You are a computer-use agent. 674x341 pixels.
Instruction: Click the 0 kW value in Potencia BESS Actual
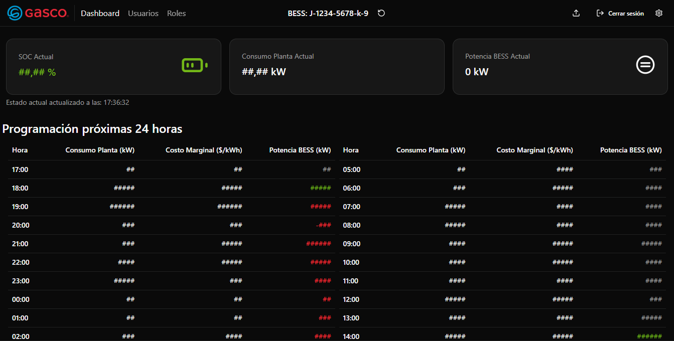coord(477,72)
